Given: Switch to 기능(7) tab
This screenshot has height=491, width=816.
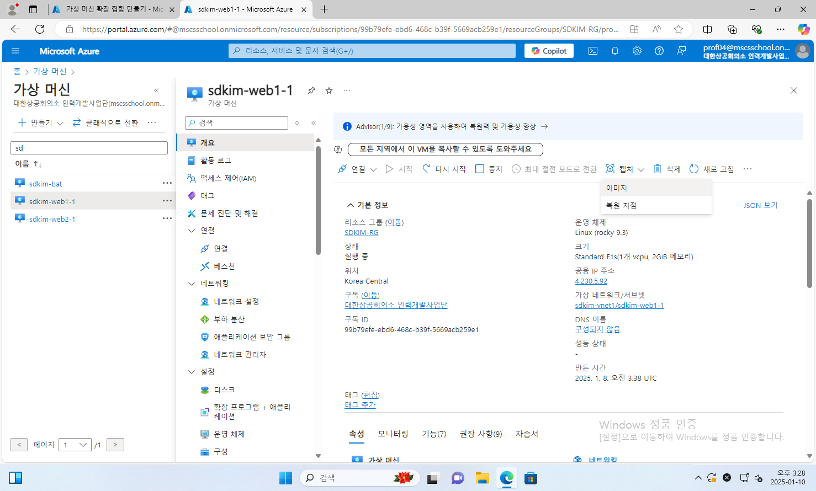Looking at the screenshot, I should click(x=434, y=434).
